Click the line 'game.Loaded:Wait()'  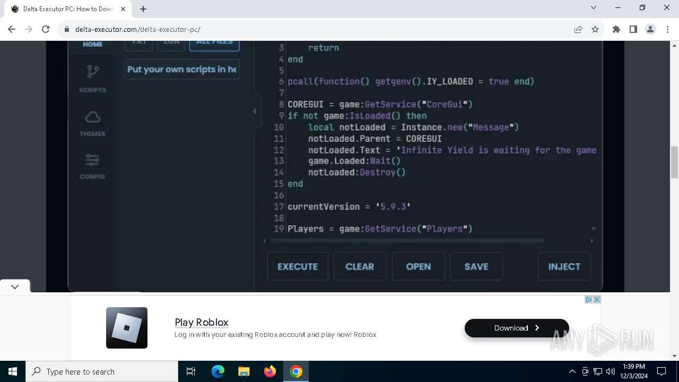354,161
